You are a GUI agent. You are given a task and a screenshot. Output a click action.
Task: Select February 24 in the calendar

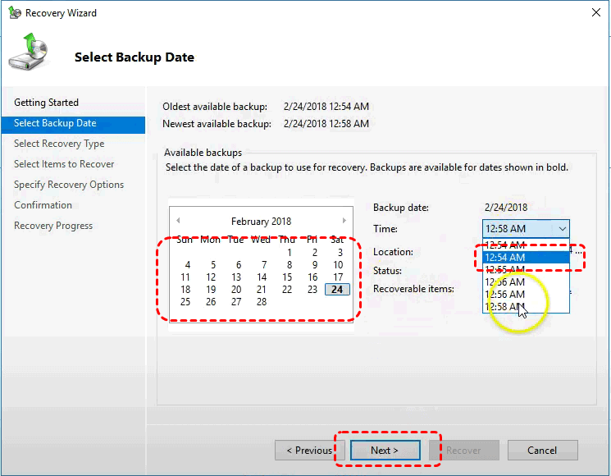[x=337, y=290]
